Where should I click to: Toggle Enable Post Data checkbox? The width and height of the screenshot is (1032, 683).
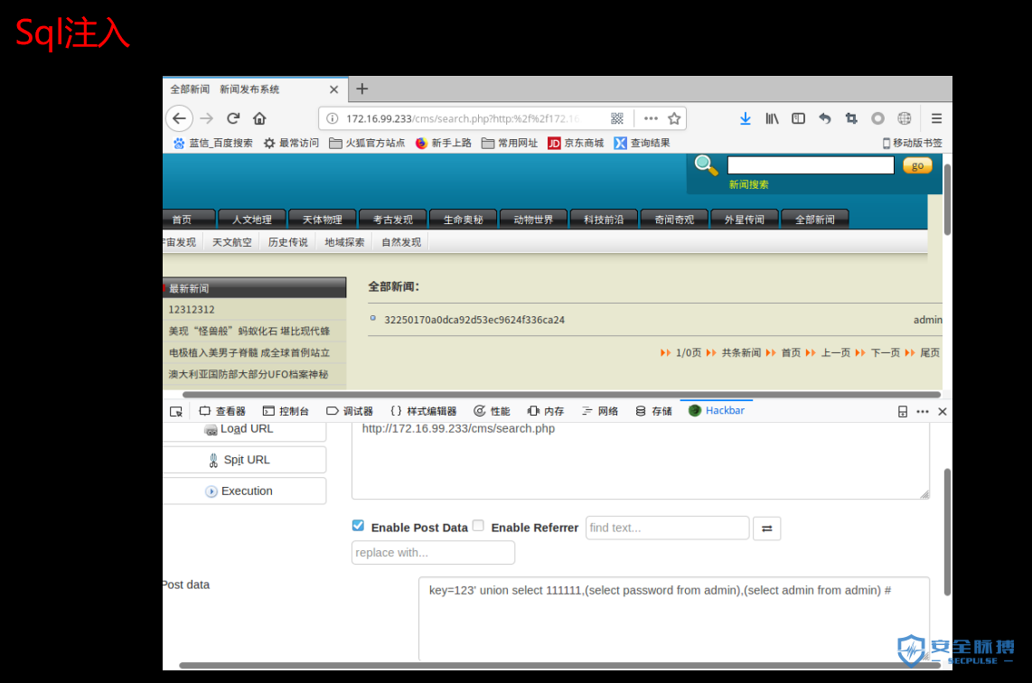358,525
